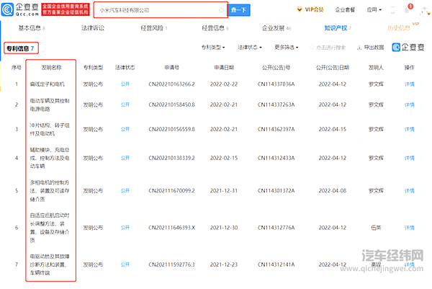
Task: Expand the 应用 dropdown
Action: point(374,9)
